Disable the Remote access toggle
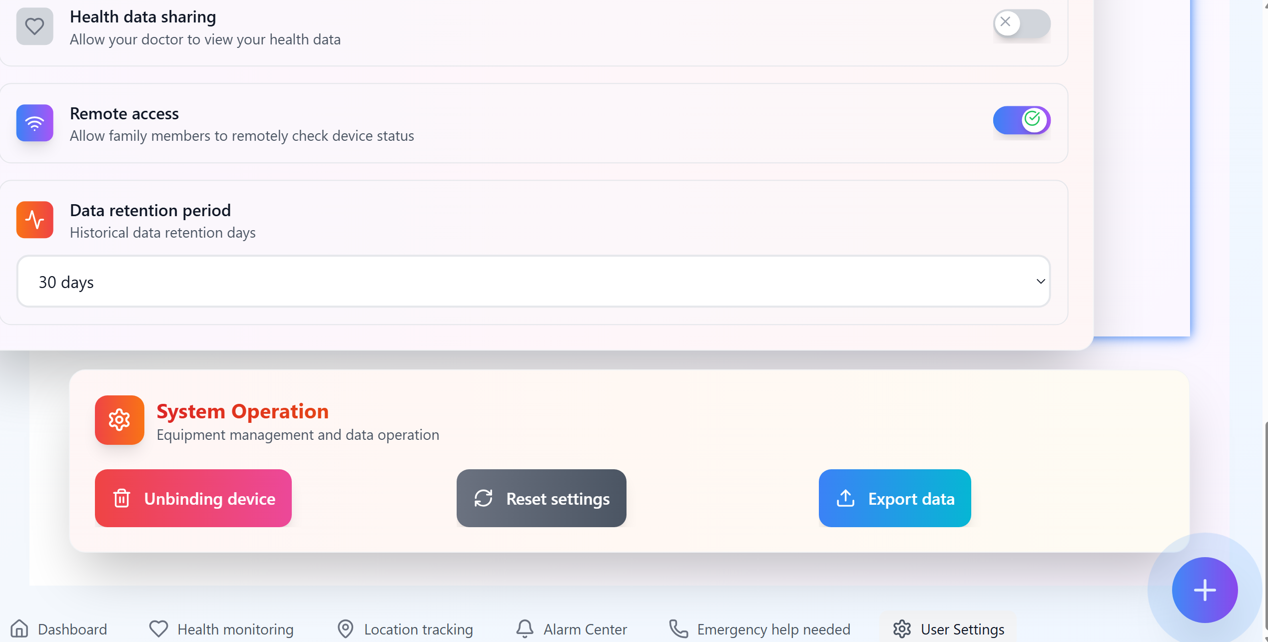Image resolution: width=1268 pixels, height=642 pixels. point(1021,120)
